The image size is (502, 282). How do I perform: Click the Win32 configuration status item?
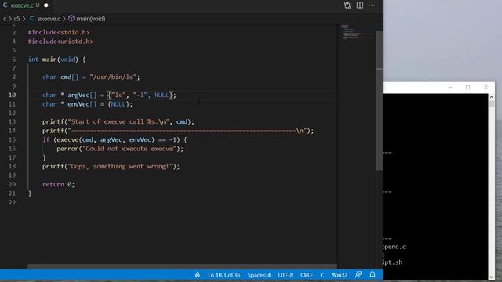(x=340, y=275)
